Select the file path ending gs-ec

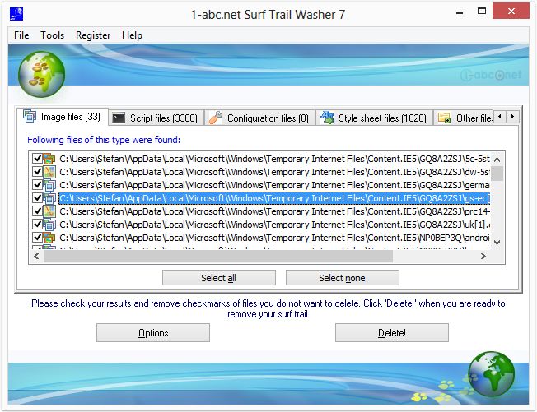click(274, 198)
